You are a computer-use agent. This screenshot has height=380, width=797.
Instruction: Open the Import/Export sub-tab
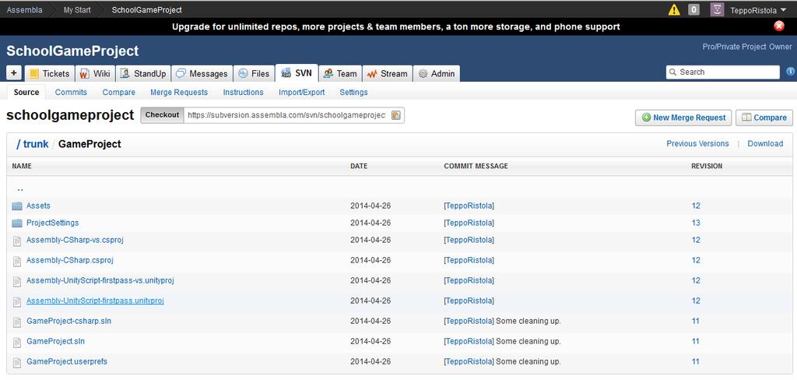[x=301, y=92]
